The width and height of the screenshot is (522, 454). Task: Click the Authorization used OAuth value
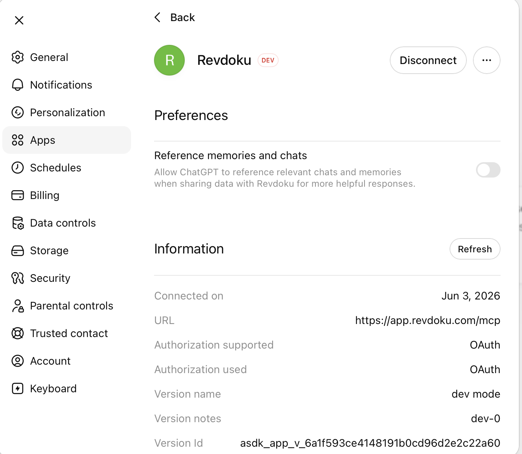click(485, 369)
